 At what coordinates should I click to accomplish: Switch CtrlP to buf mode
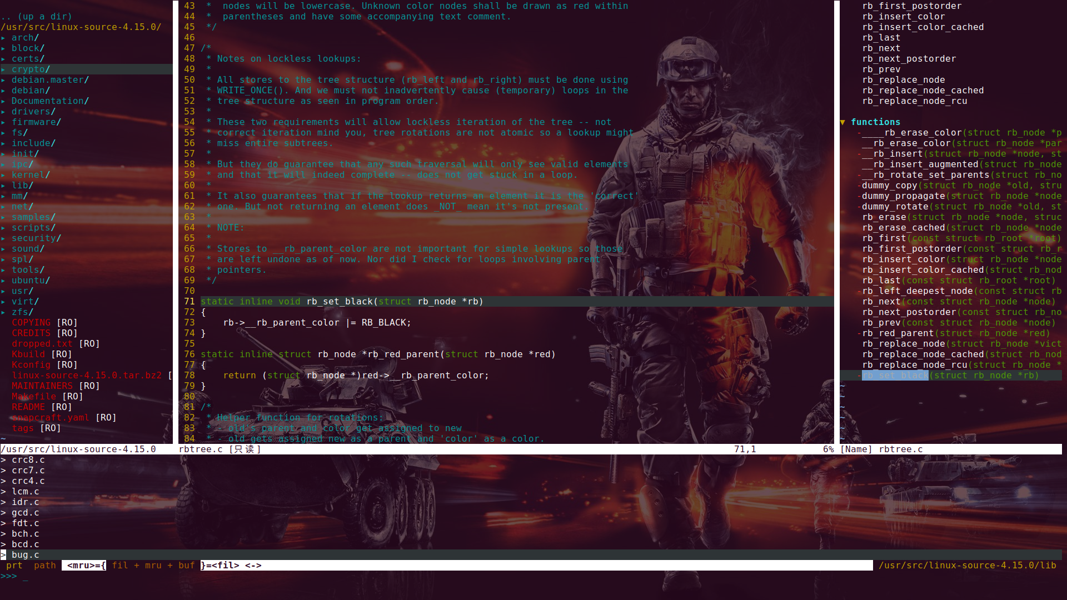(x=186, y=566)
